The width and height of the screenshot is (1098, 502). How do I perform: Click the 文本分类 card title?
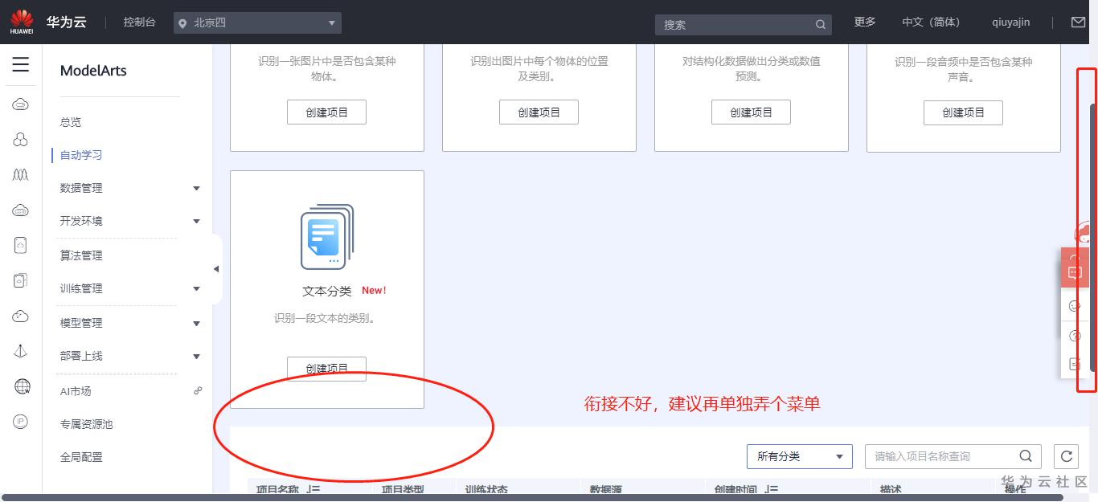[326, 291]
